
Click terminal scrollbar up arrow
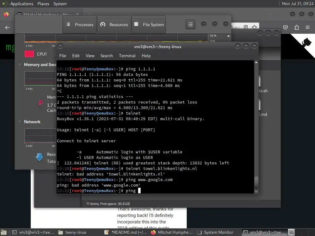256,62
